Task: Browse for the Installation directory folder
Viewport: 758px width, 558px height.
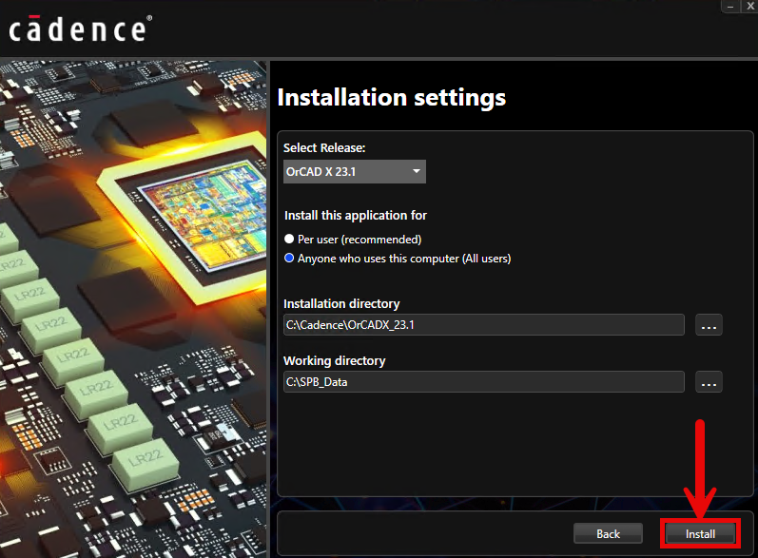Action: (709, 325)
